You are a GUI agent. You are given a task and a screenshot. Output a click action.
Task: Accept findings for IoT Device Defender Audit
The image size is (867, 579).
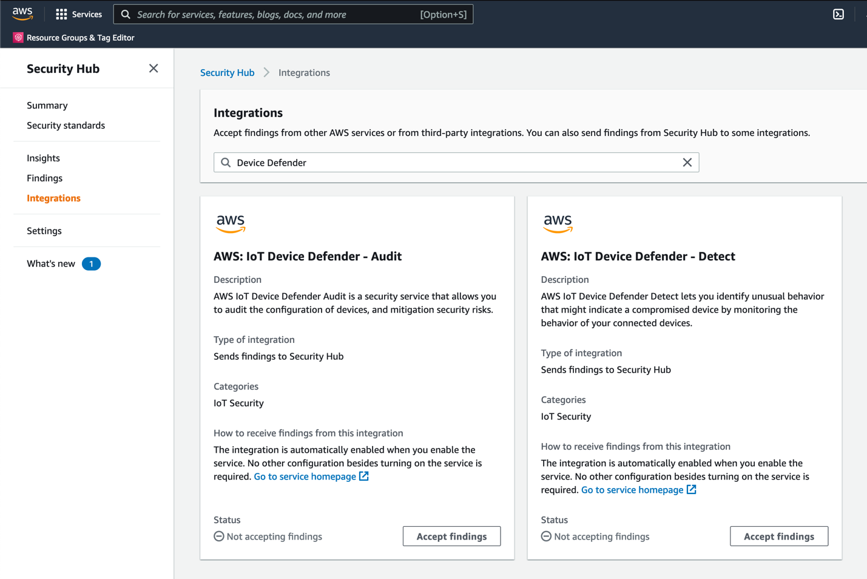tap(451, 537)
